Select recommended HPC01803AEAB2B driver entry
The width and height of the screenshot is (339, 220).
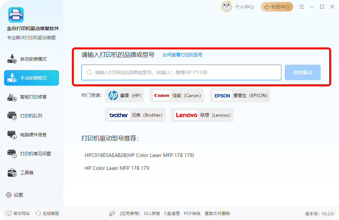139,155
